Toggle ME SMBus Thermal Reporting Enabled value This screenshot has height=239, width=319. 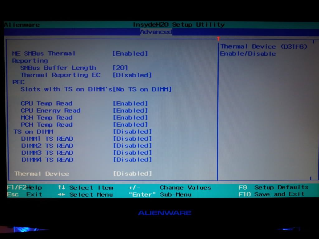click(x=130, y=54)
